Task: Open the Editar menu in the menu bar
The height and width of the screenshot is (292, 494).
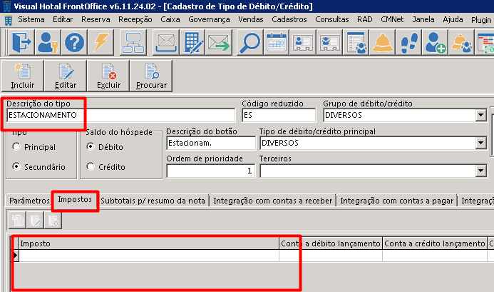Action: coord(63,19)
